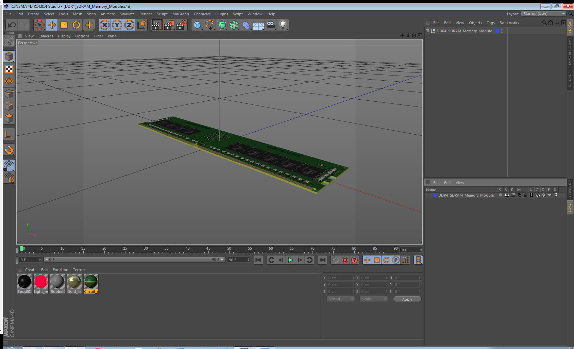Image resolution: width=574 pixels, height=349 pixels.
Task: Toggle layer Lock icon
Action: click(x=525, y=195)
